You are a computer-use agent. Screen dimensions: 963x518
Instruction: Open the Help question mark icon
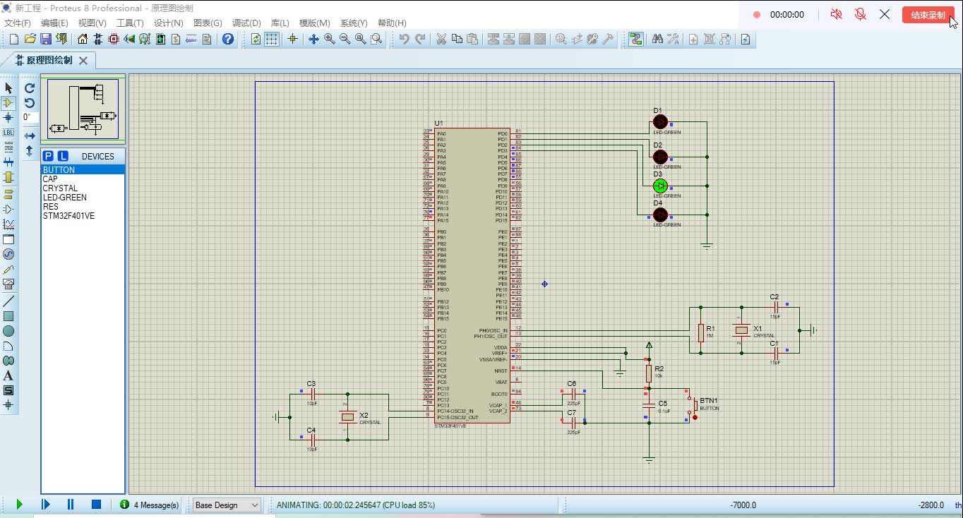click(x=228, y=40)
